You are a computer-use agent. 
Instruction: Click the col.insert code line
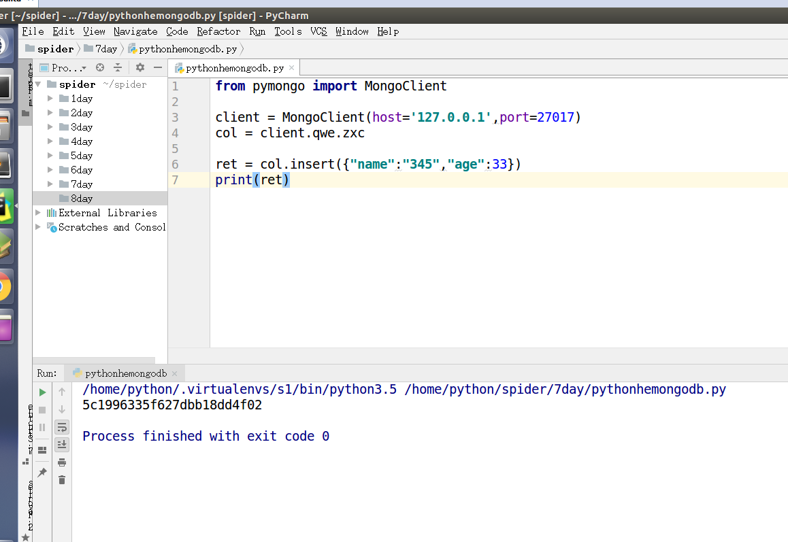coord(368,165)
